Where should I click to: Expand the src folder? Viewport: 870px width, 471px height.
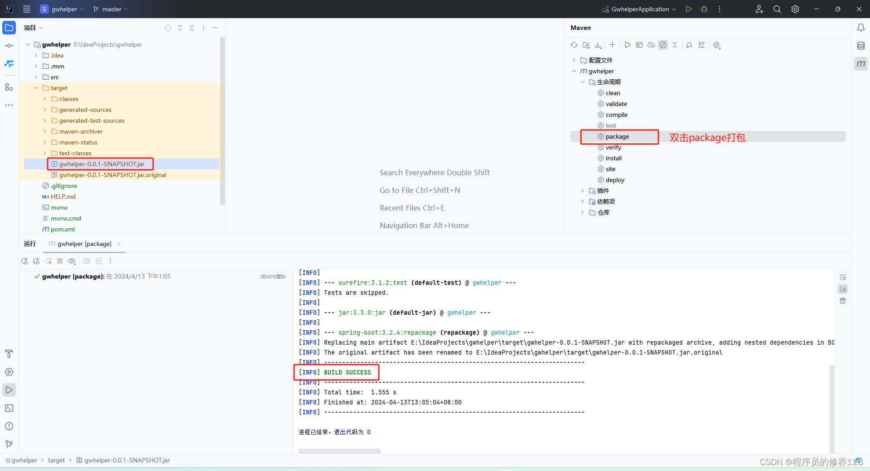coord(35,77)
